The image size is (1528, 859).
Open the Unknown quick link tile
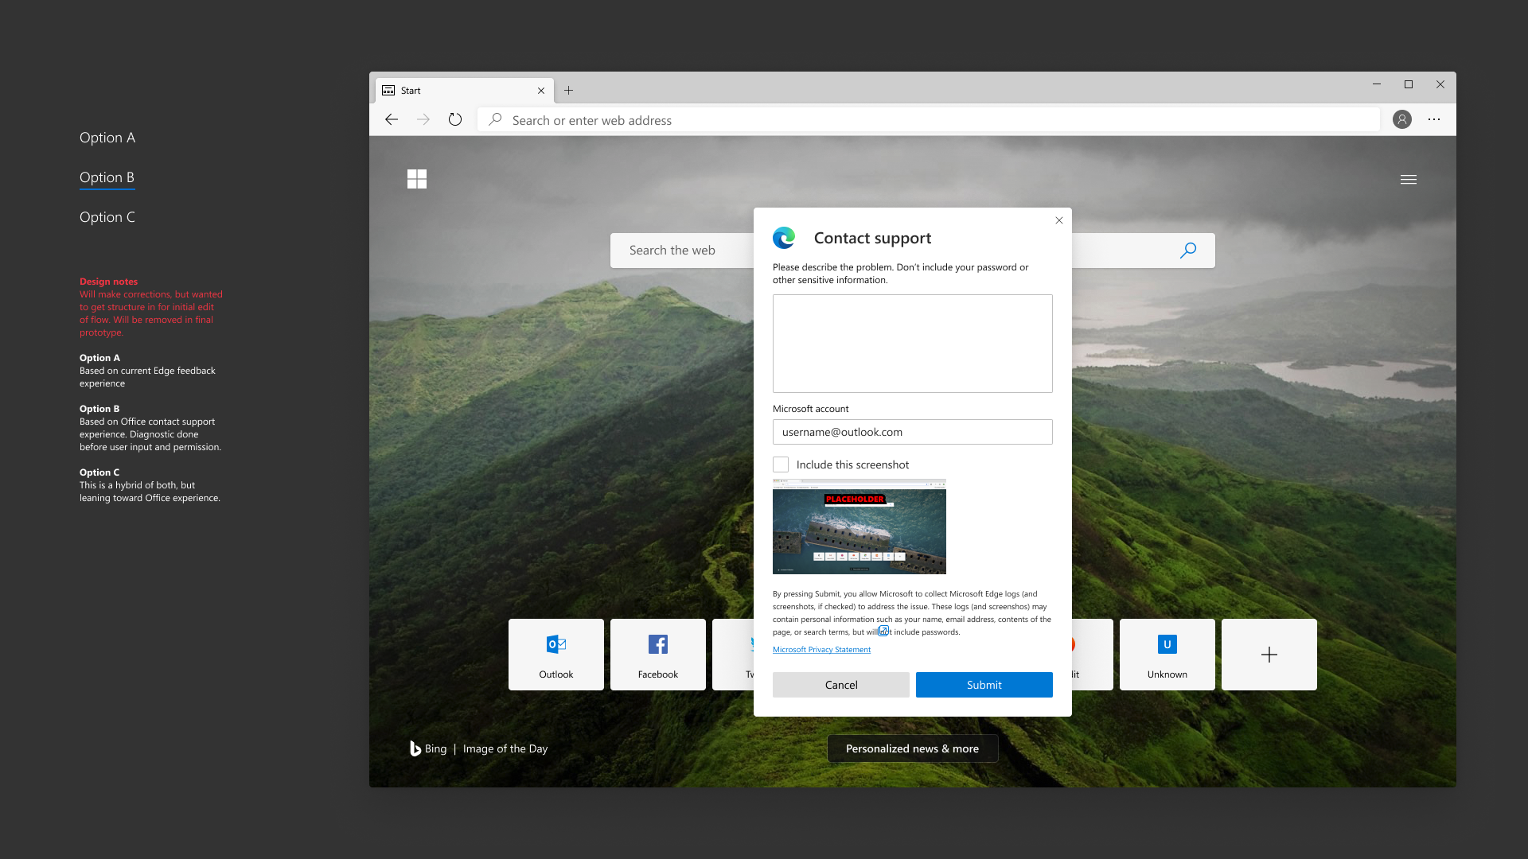pyautogui.click(x=1167, y=655)
